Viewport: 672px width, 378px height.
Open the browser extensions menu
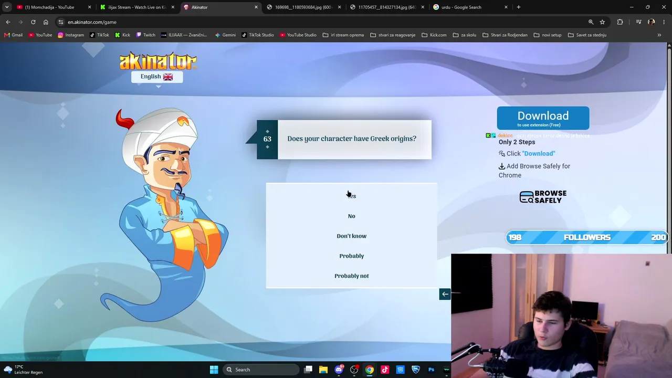(620, 22)
